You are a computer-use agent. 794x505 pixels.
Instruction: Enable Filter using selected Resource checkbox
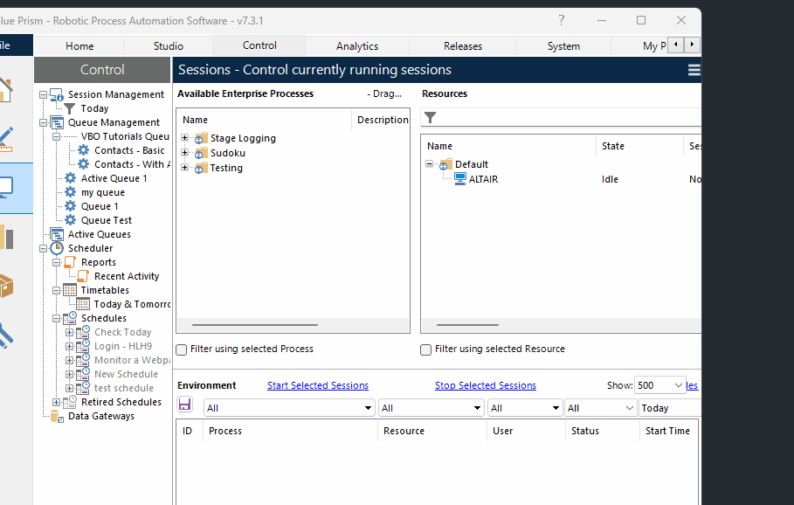coord(426,349)
